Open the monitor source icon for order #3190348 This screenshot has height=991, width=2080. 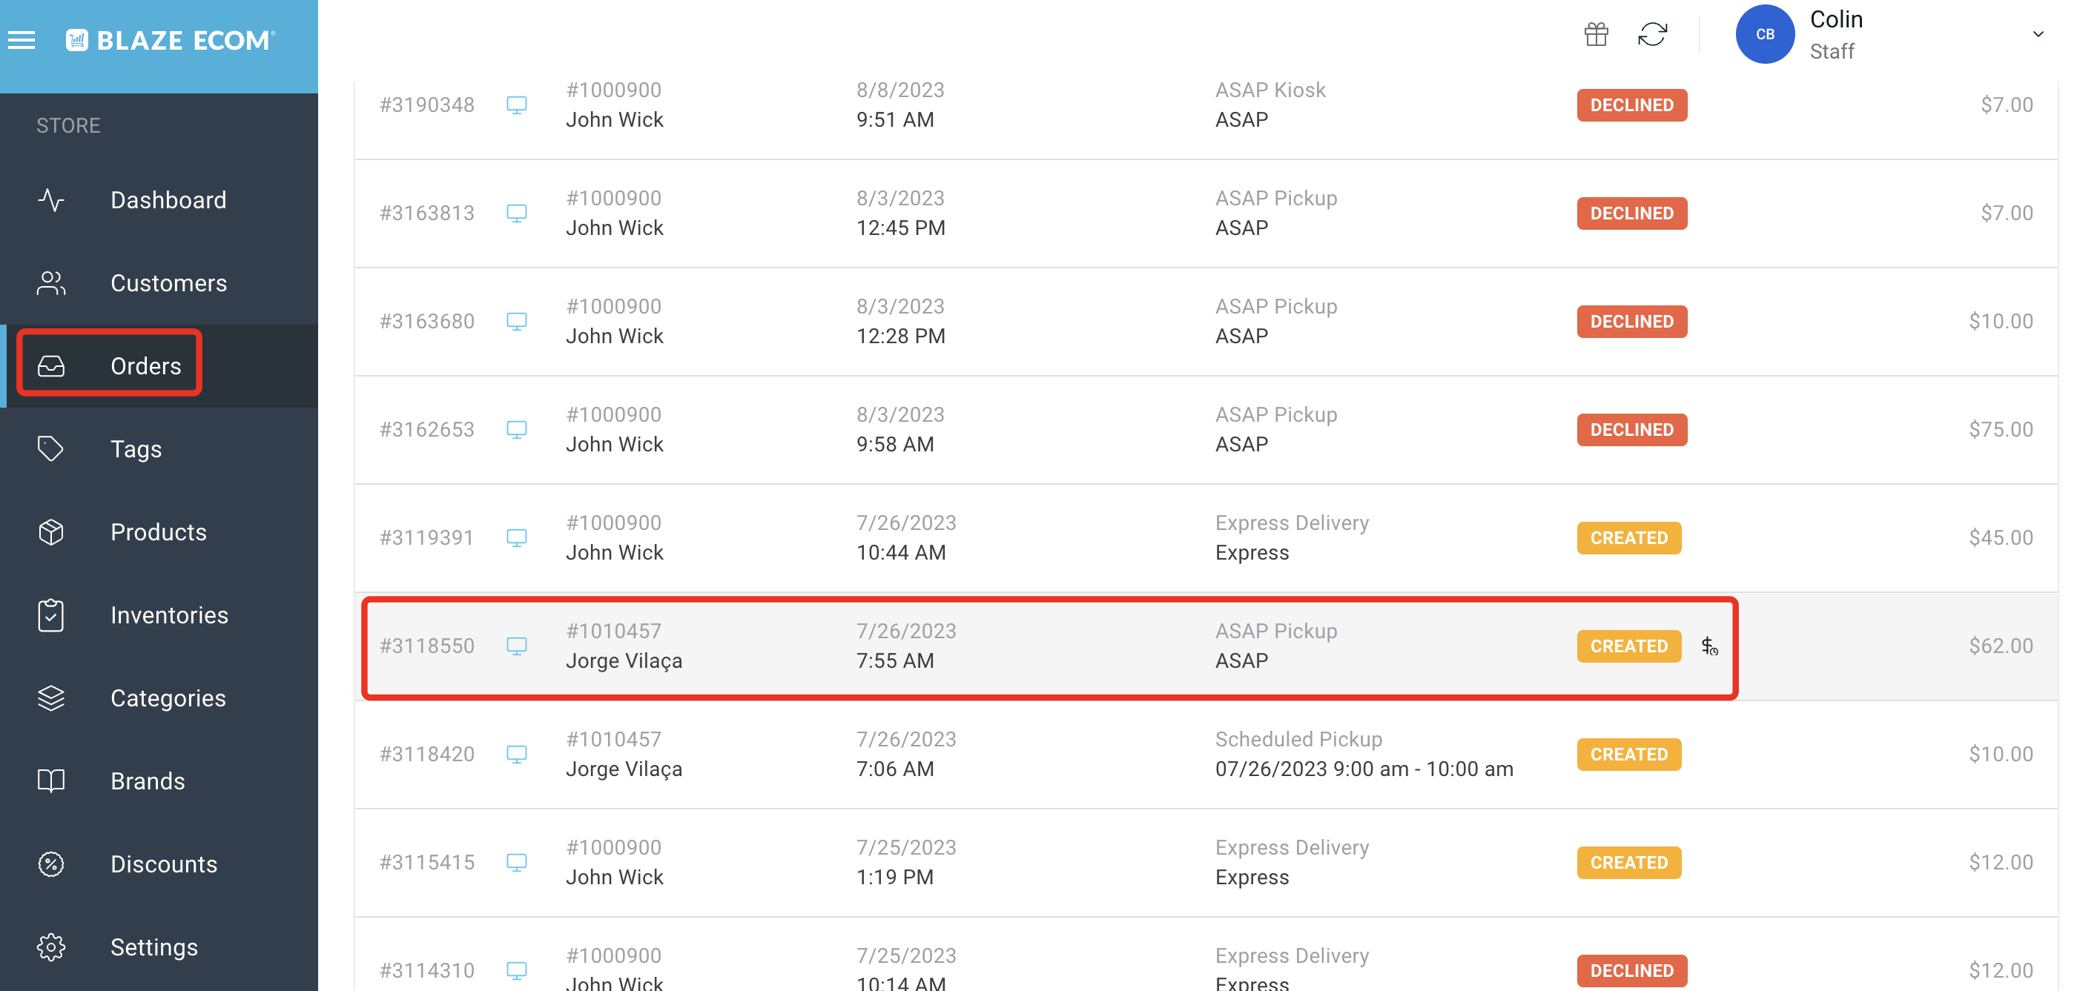pos(517,105)
